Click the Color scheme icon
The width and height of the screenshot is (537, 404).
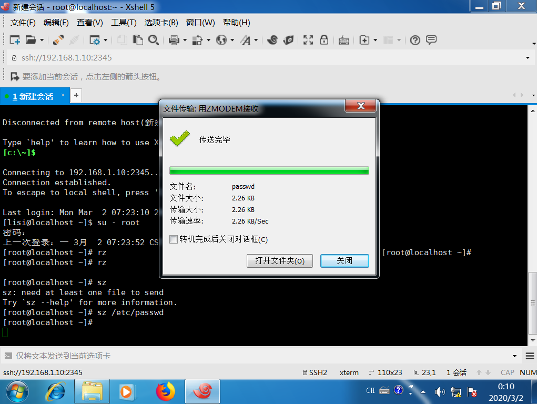(x=197, y=40)
